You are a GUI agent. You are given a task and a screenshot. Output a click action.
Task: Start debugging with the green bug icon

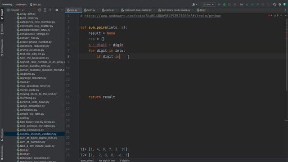click(224, 4)
